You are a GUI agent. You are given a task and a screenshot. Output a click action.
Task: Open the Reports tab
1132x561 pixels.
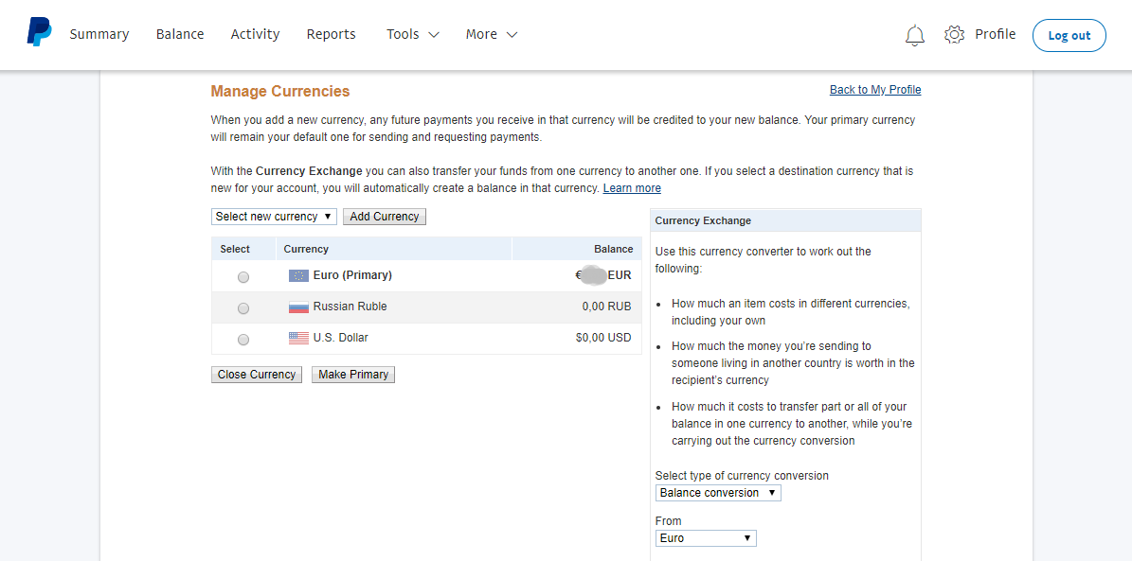tap(332, 34)
